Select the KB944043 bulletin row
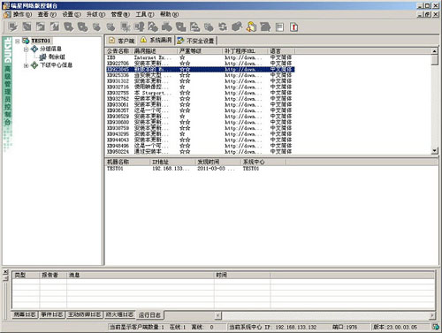This screenshot has width=442, height=333. (x=201, y=140)
